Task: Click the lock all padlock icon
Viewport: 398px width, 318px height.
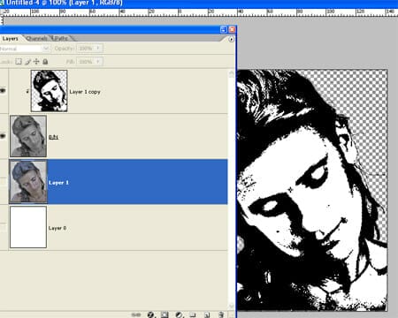Action: pos(45,62)
